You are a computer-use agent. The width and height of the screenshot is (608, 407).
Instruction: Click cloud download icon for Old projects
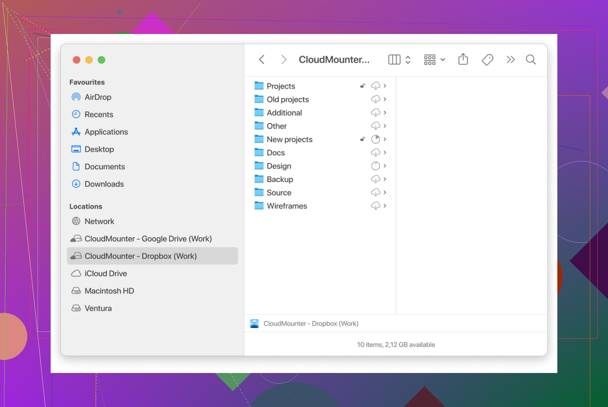pyautogui.click(x=376, y=99)
